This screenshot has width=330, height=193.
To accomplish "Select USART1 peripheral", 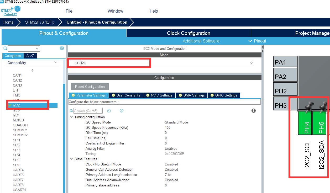I will pyautogui.click(x=19, y=190).
